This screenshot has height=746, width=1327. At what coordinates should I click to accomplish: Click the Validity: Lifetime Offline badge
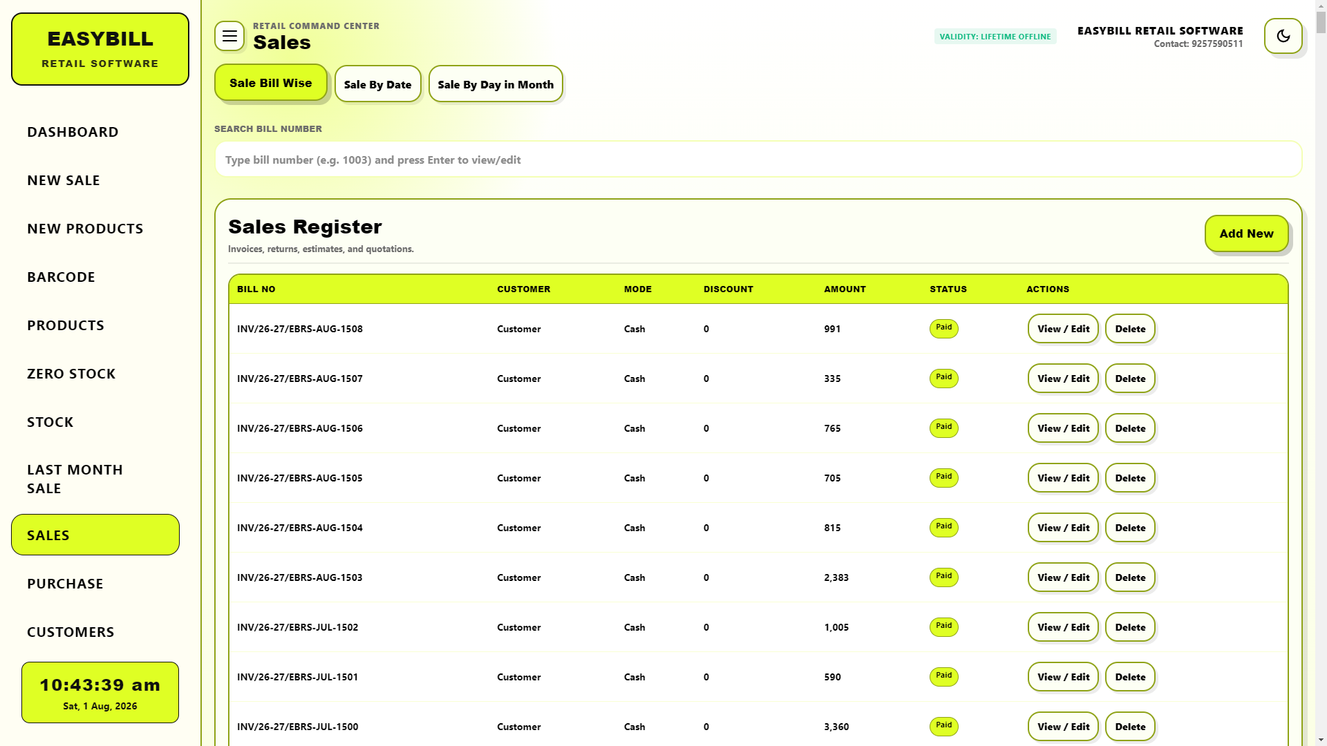pos(995,37)
